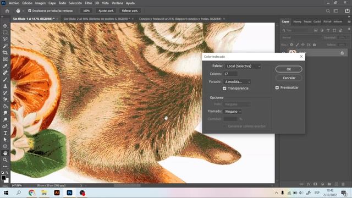Click the Rellenar pant. button
The width and height of the screenshot is (352, 198).
click(130, 11)
